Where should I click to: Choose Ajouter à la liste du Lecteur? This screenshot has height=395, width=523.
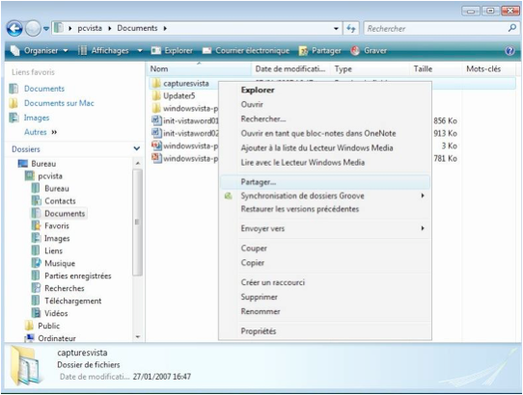click(325, 147)
